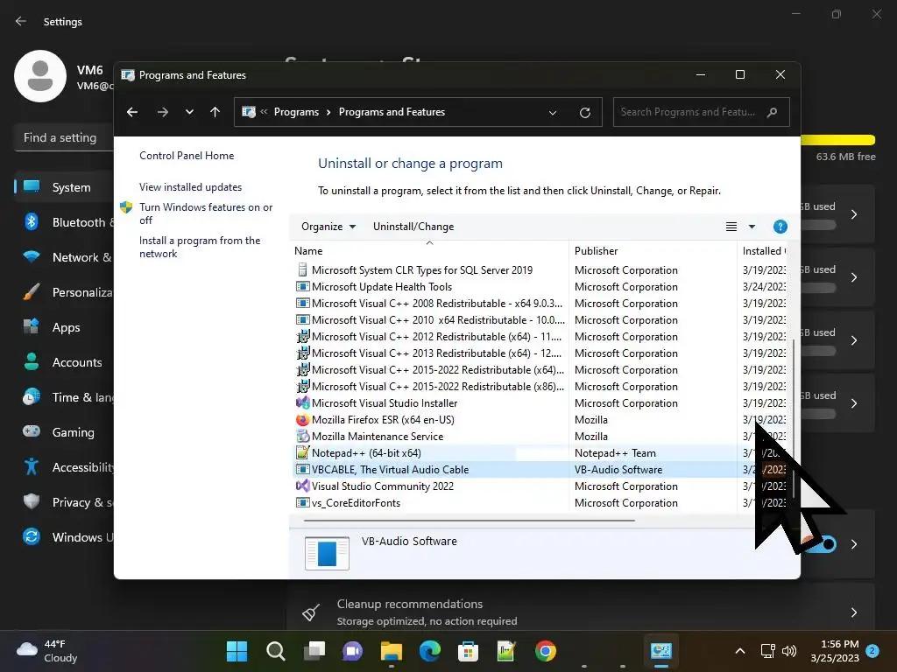The width and height of the screenshot is (897, 672).
Task: Expand the view options dropdown arrow
Action: 752,227
